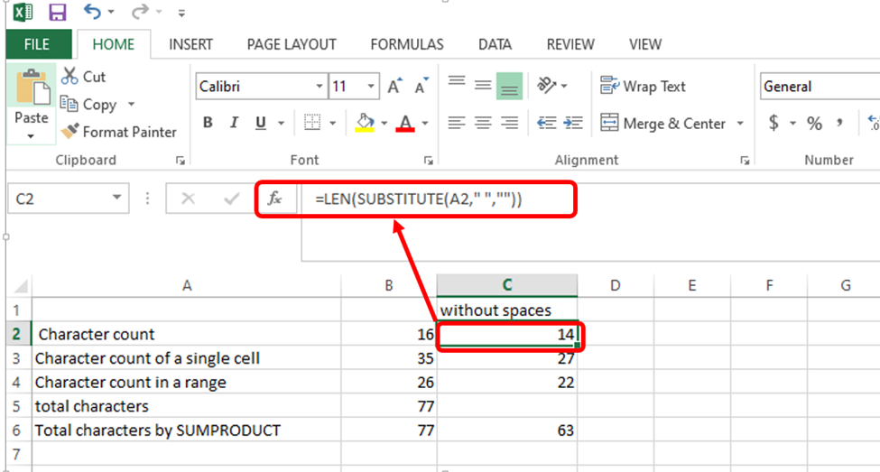The image size is (880, 472).
Task: Click the Redo arrow icon
Action: tap(140, 11)
